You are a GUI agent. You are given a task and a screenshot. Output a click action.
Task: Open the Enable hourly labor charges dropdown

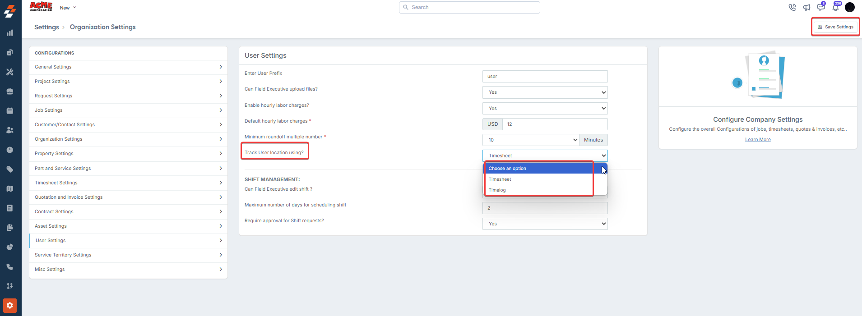(x=545, y=108)
